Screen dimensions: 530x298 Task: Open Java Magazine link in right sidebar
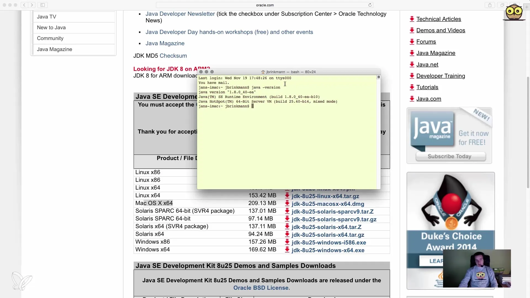[x=436, y=53]
